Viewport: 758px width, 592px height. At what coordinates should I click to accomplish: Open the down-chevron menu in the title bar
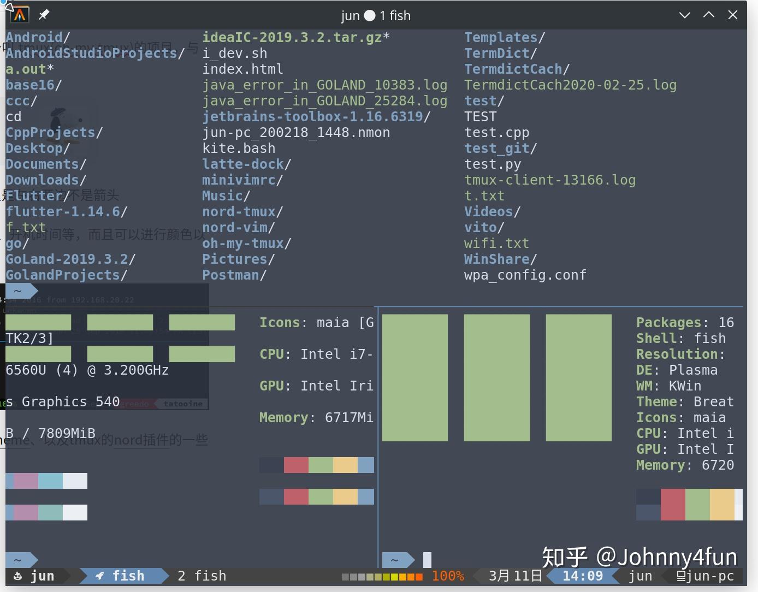[684, 15]
